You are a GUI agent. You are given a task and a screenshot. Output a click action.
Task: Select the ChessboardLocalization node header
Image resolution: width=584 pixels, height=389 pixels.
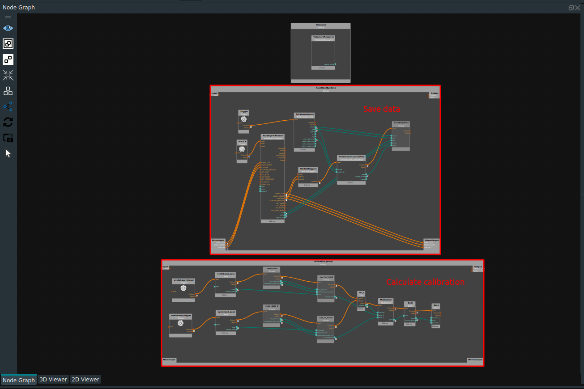tap(351, 158)
